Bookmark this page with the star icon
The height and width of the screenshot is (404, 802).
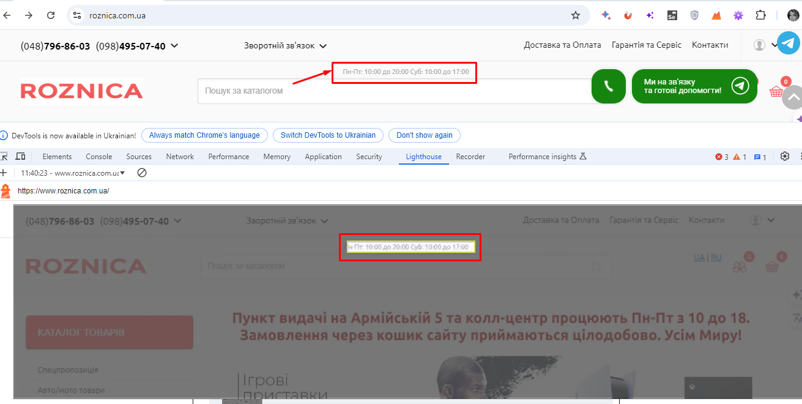(x=575, y=15)
